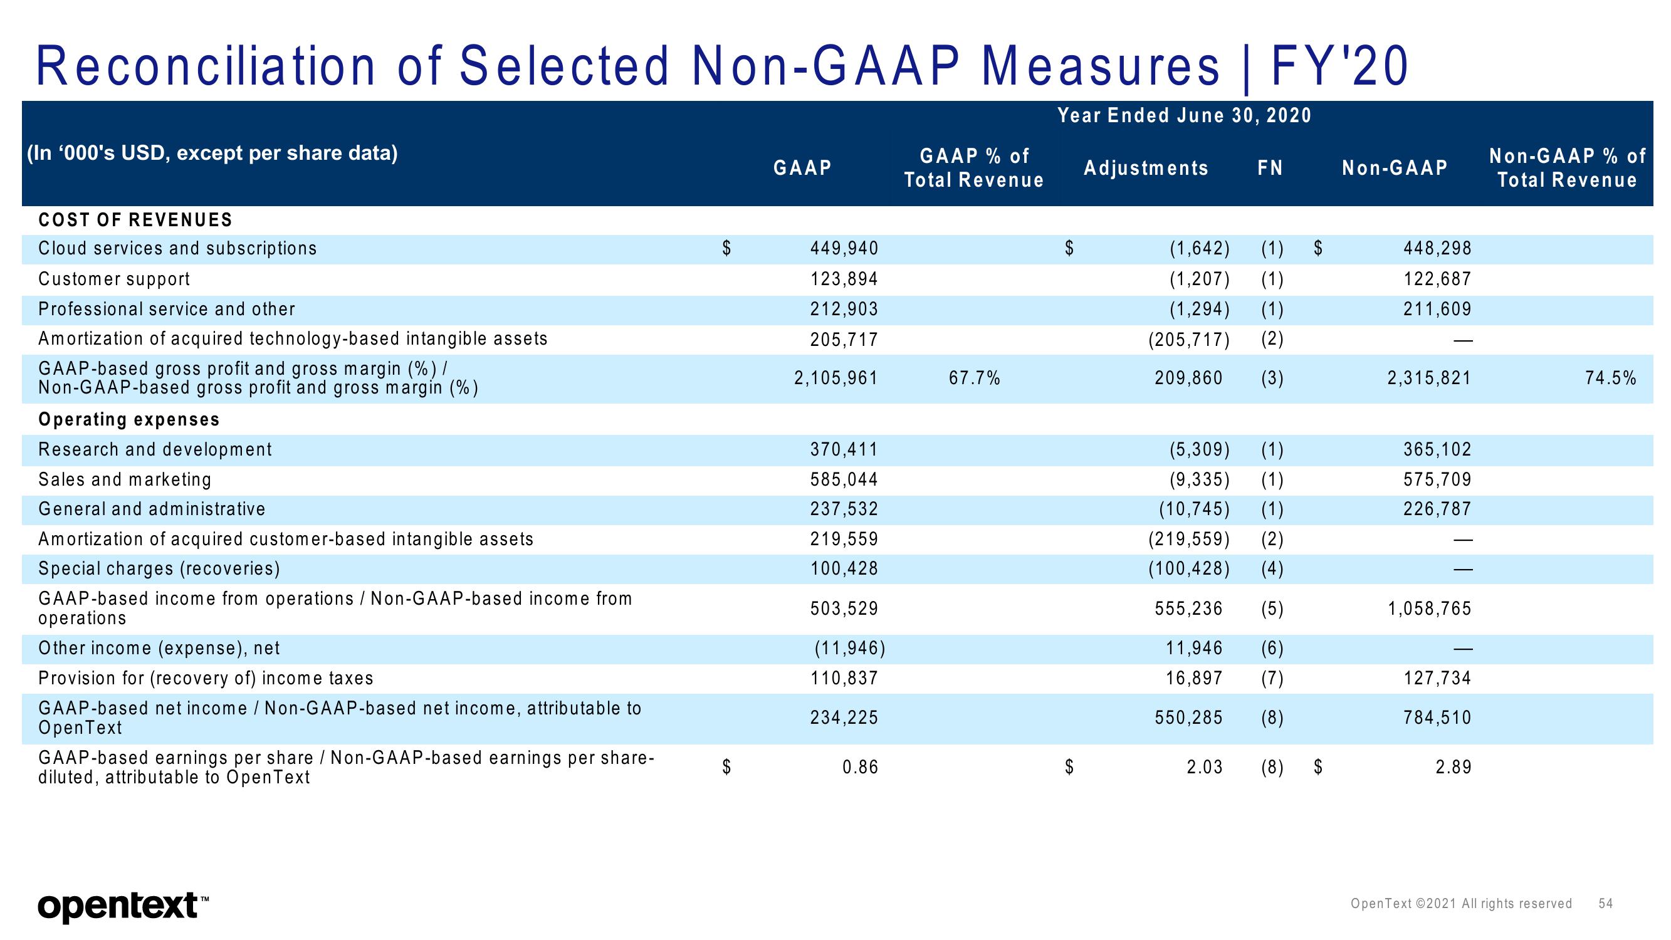The height and width of the screenshot is (940, 1671).
Task: Click the GAAP net income 234,225
Action: point(844,718)
